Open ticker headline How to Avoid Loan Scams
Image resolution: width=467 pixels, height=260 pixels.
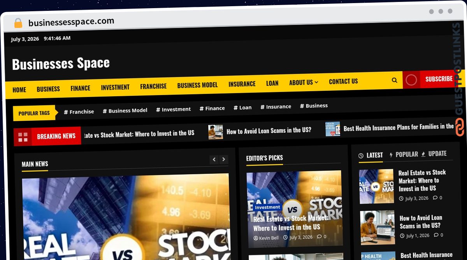tap(269, 131)
